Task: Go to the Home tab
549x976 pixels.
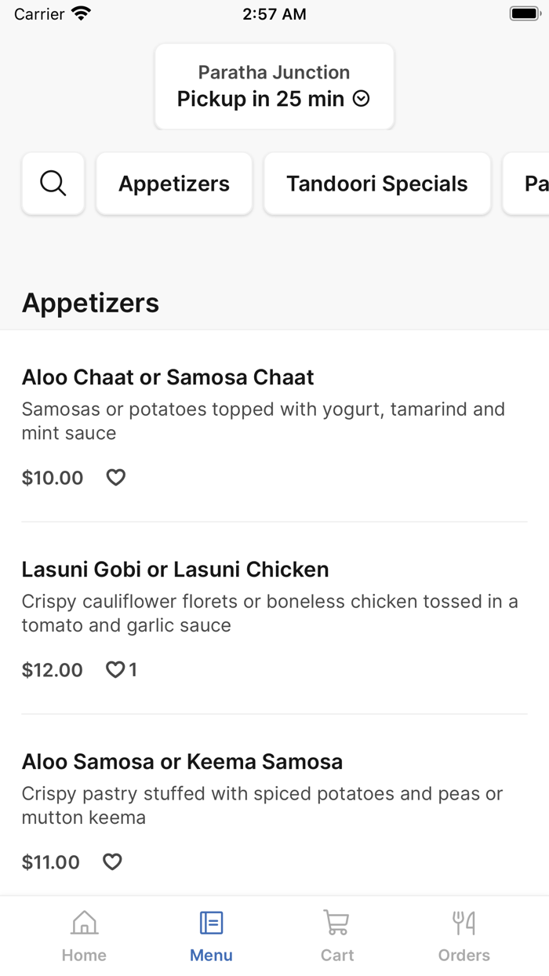Action: click(84, 935)
